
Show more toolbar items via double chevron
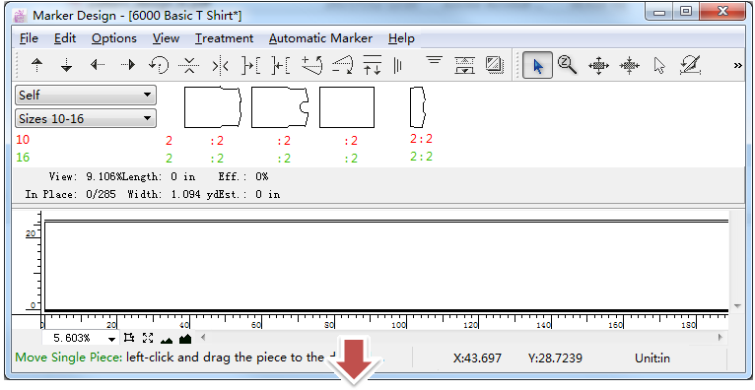(x=737, y=65)
